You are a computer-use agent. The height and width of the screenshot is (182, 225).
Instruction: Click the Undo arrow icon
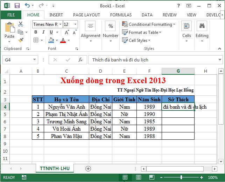click(28, 6)
